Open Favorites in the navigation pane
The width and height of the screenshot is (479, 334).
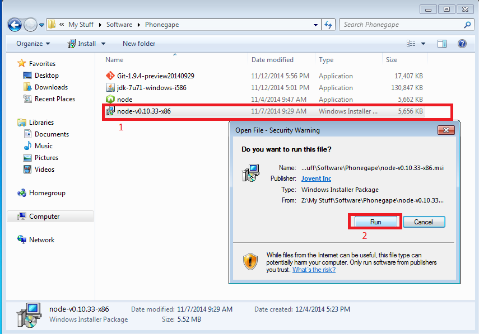click(x=42, y=64)
